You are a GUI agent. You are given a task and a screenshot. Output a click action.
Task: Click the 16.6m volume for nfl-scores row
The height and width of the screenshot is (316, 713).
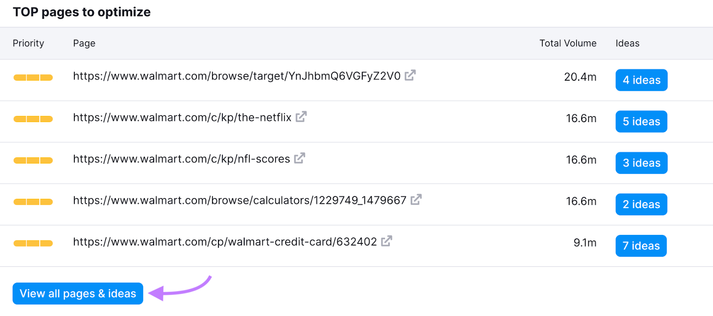(581, 160)
